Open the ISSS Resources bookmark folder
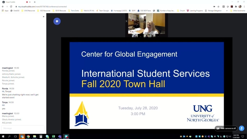 pos(44,11)
